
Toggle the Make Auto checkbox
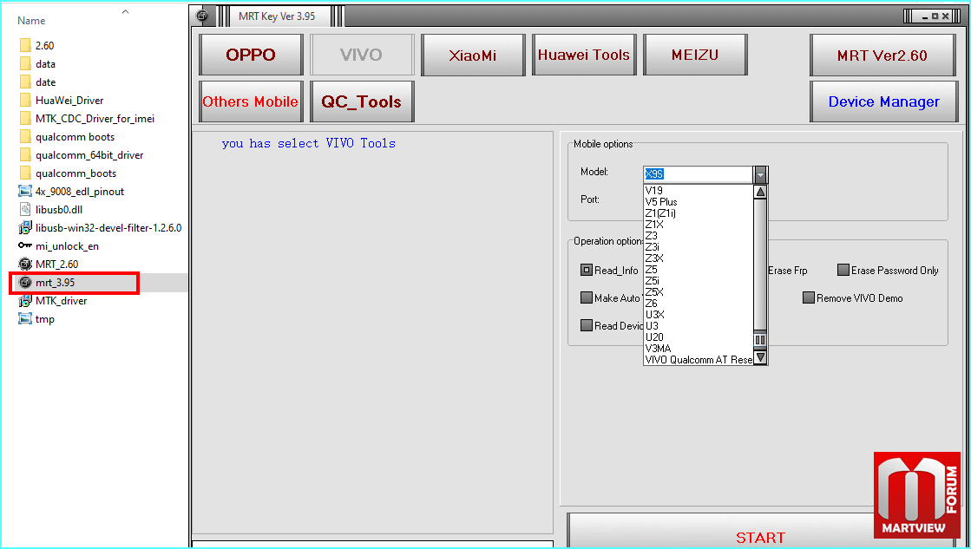(586, 297)
